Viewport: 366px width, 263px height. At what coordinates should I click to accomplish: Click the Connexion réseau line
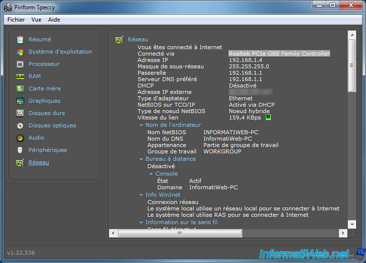coord(173,202)
